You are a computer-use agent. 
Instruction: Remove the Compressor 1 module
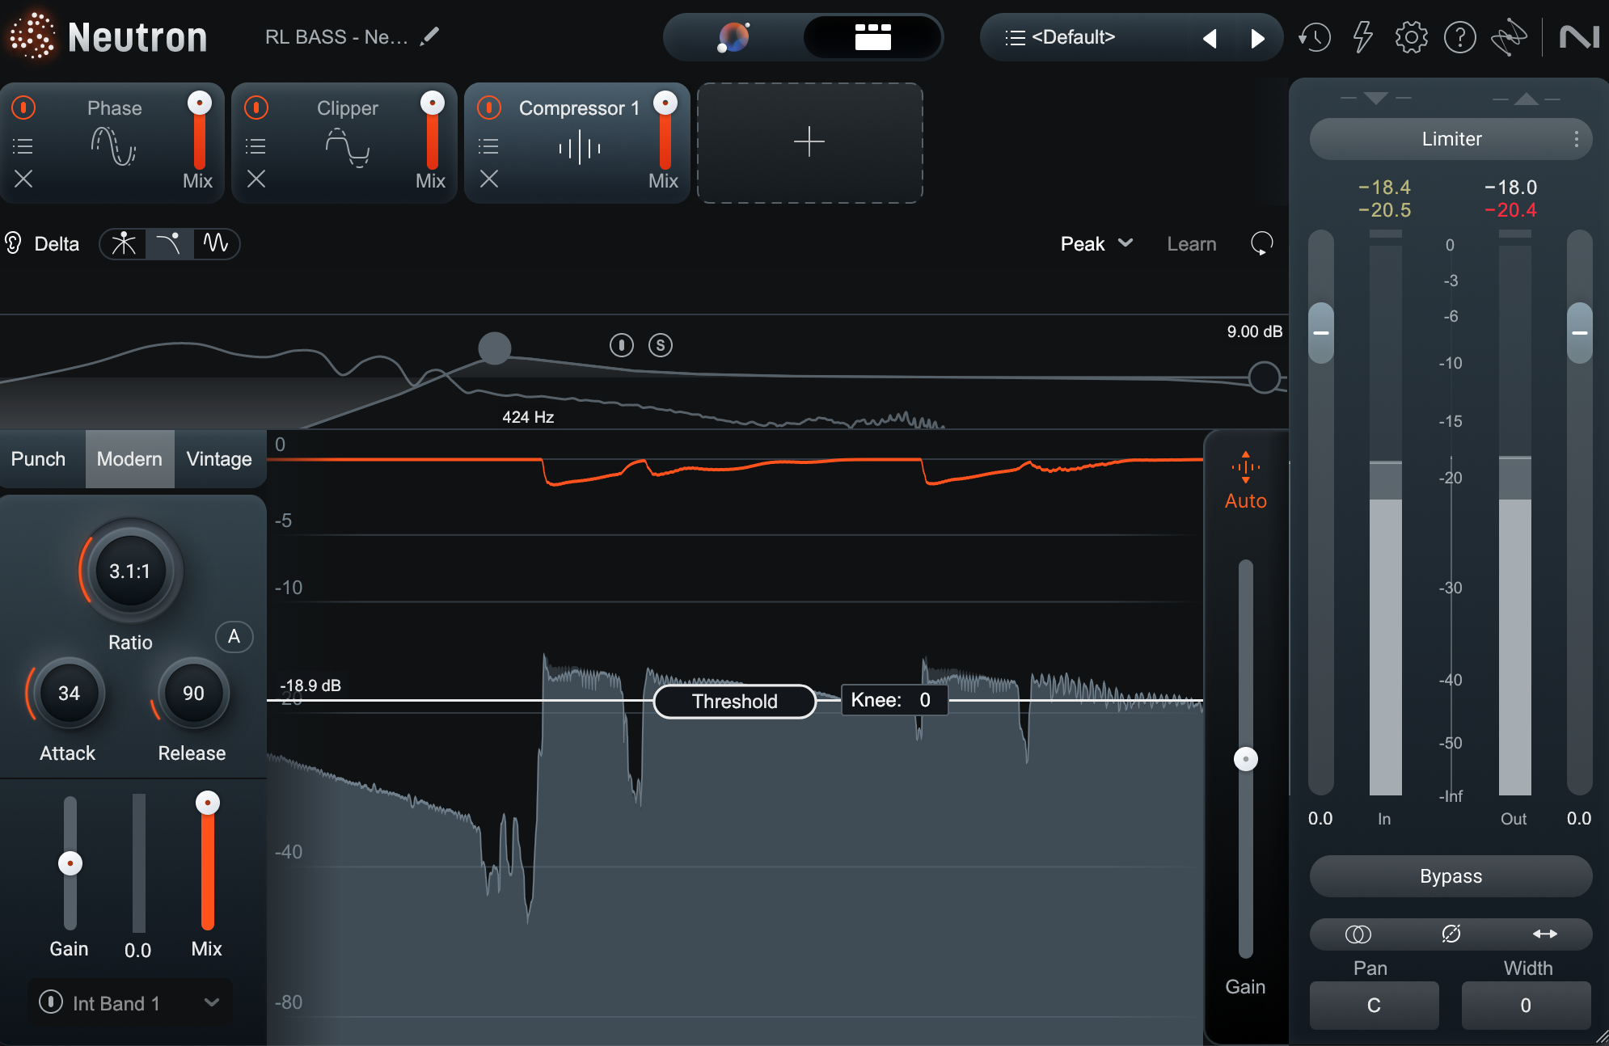pyautogui.click(x=489, y=179)
